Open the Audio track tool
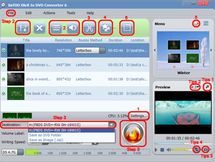The height and width of the screenshot is (162, 215). (x=73, y=28)
